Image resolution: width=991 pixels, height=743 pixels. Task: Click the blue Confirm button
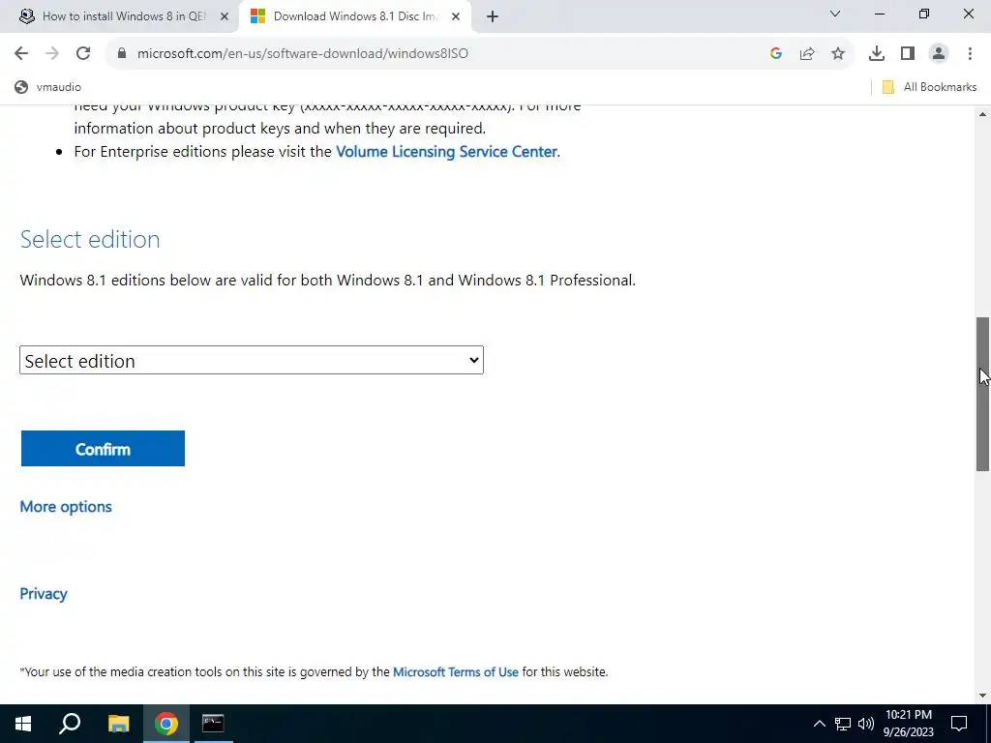(103, 449)
